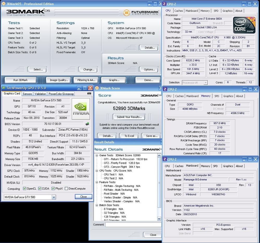
Task: Click the Save as button
Action: pyautogui.click(x=152, y=136)
